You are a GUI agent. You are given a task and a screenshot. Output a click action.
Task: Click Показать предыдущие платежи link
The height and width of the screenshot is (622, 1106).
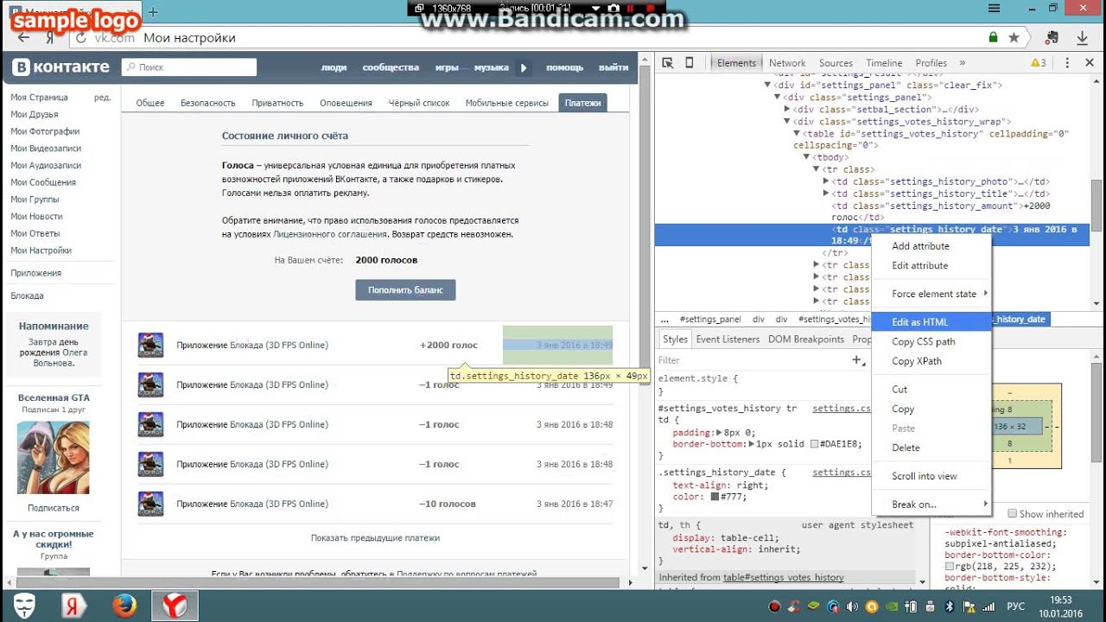(x=375, y=537)
